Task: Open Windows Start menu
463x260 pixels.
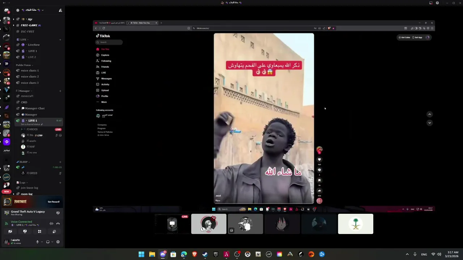Action: tap(141, 254)
